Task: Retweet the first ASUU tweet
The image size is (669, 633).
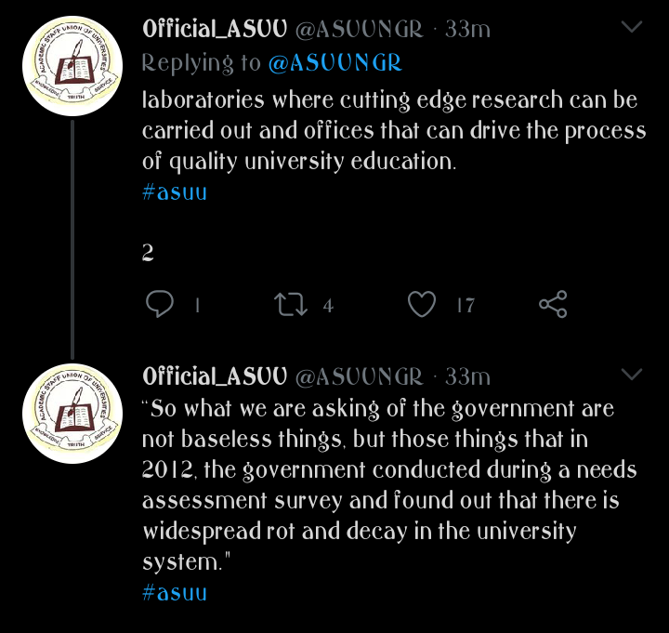Action: point(291,304)
